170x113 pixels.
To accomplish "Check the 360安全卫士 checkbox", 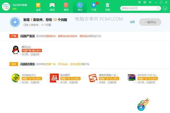I will (19, 82).
